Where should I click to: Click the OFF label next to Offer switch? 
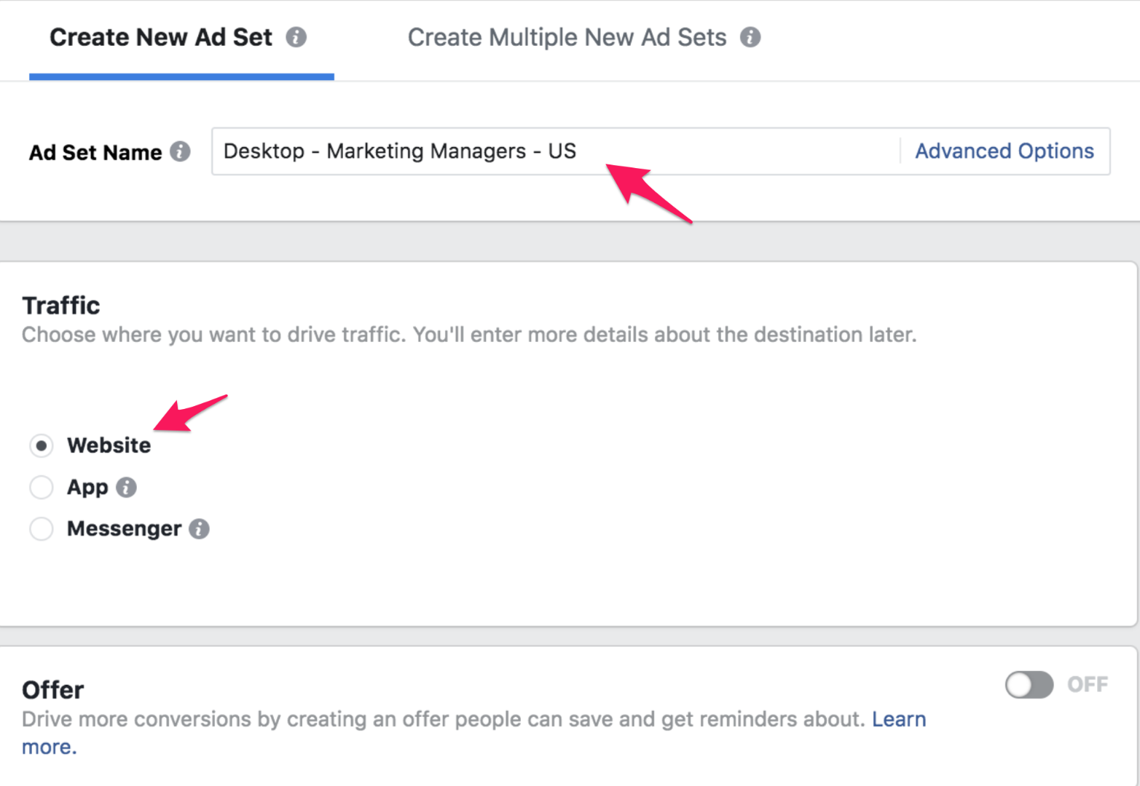tap(1088, 685)
